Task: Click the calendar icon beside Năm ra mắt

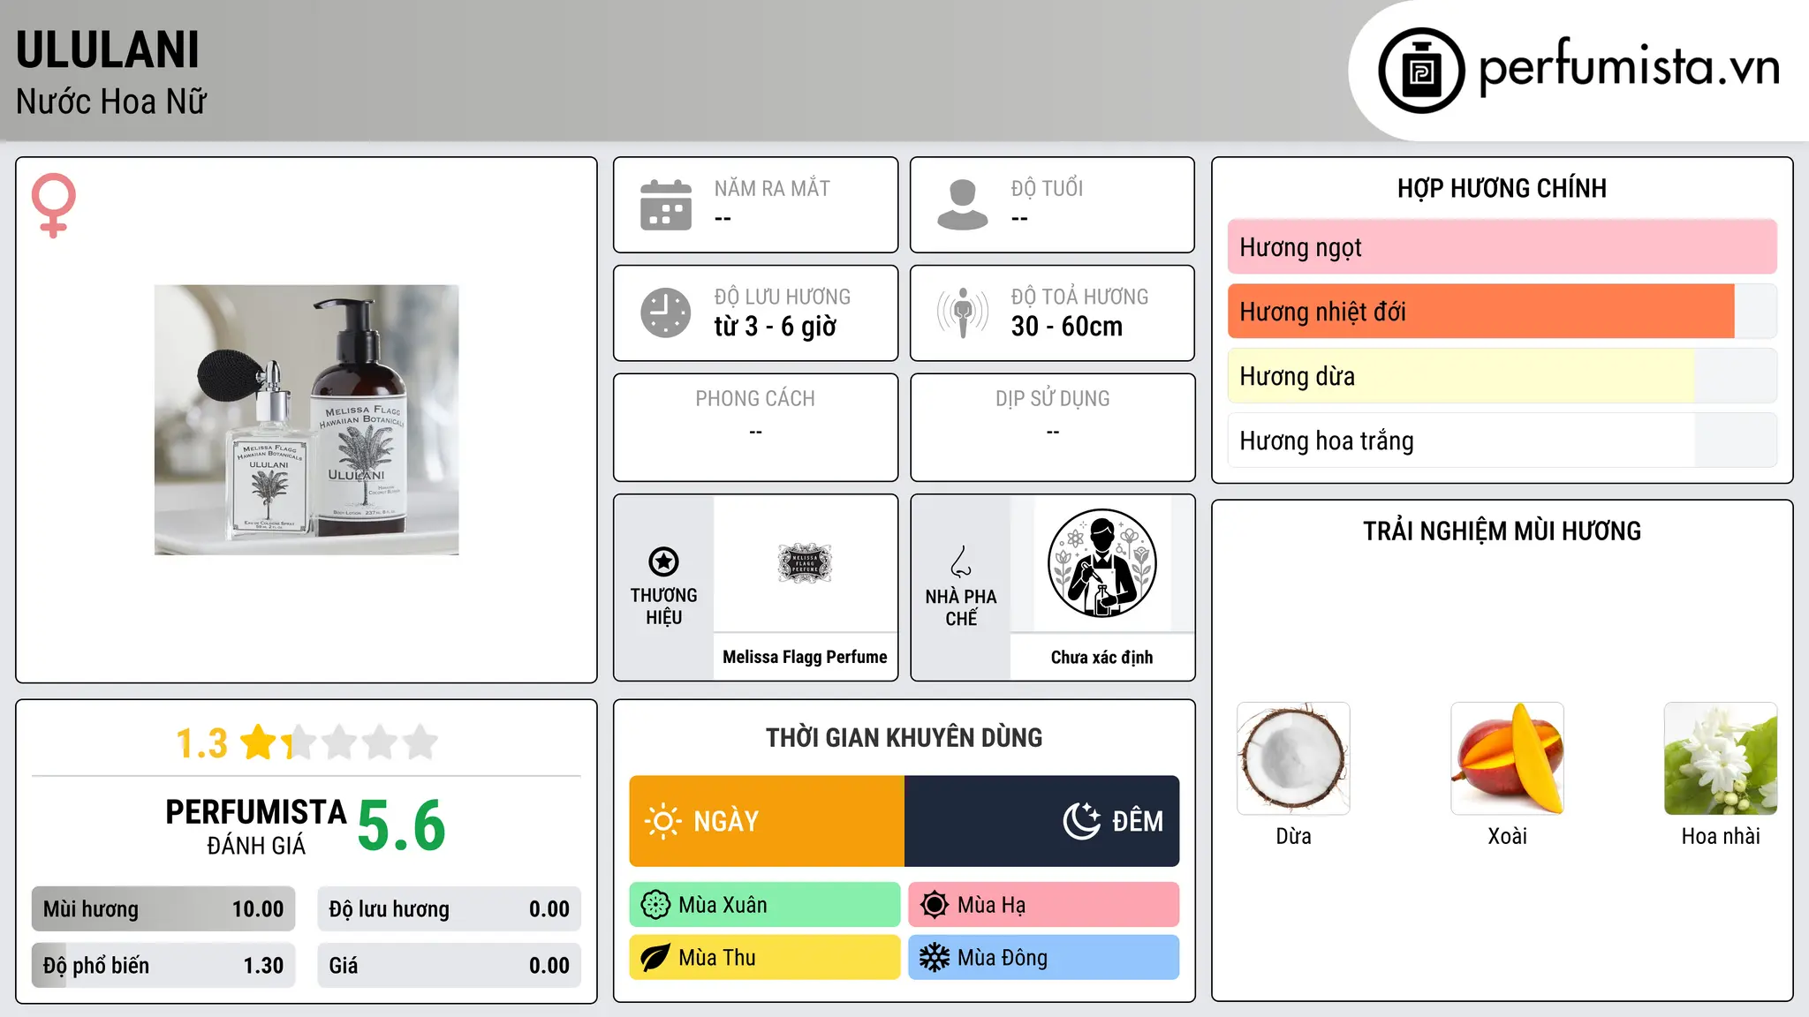Action: (x=666, y=205)
